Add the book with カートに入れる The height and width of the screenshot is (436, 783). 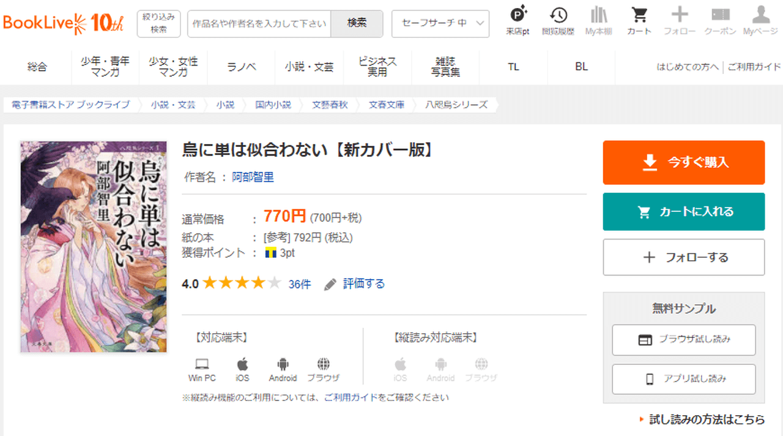coord(683,212)
